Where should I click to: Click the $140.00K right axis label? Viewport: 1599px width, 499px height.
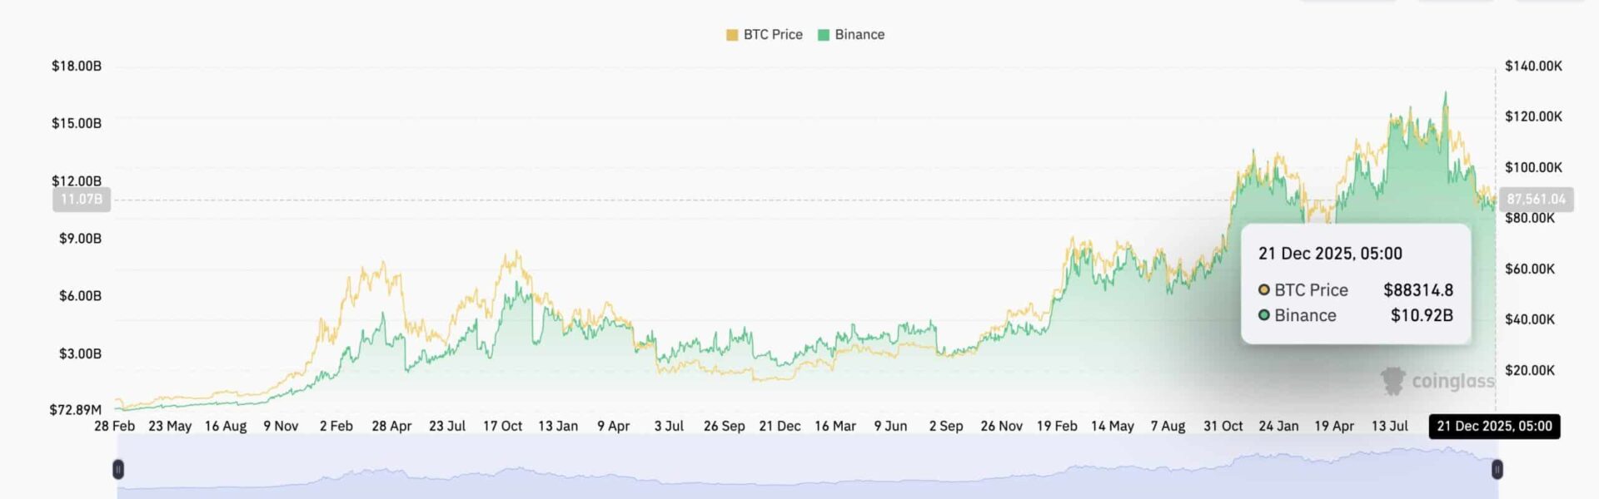pyautogui.click(x=1533, y=66)
